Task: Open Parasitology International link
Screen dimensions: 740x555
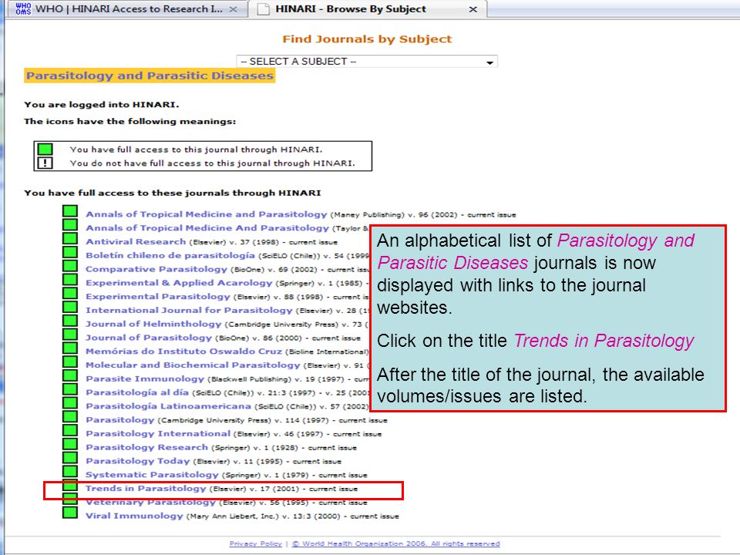Action: (x=158, y=433)
